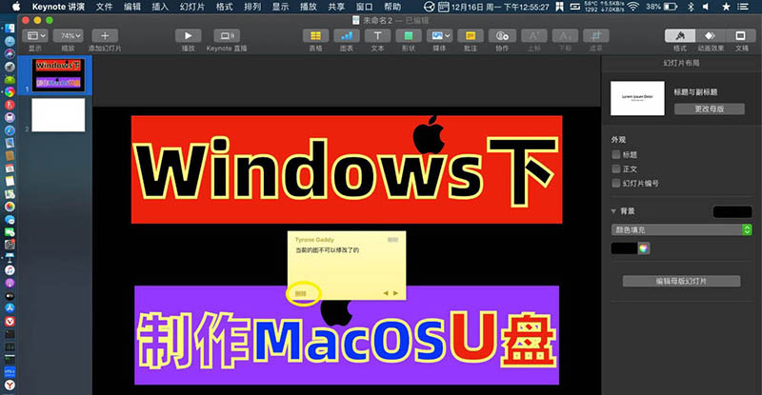Click the Play slideshow button
This screenshot has height=395, width=762.
tap(188, 36)
